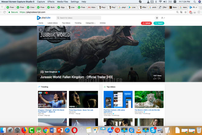
Task: Open the App Store from the Dock
Action: pyautogui.click(x=110, y=130)
